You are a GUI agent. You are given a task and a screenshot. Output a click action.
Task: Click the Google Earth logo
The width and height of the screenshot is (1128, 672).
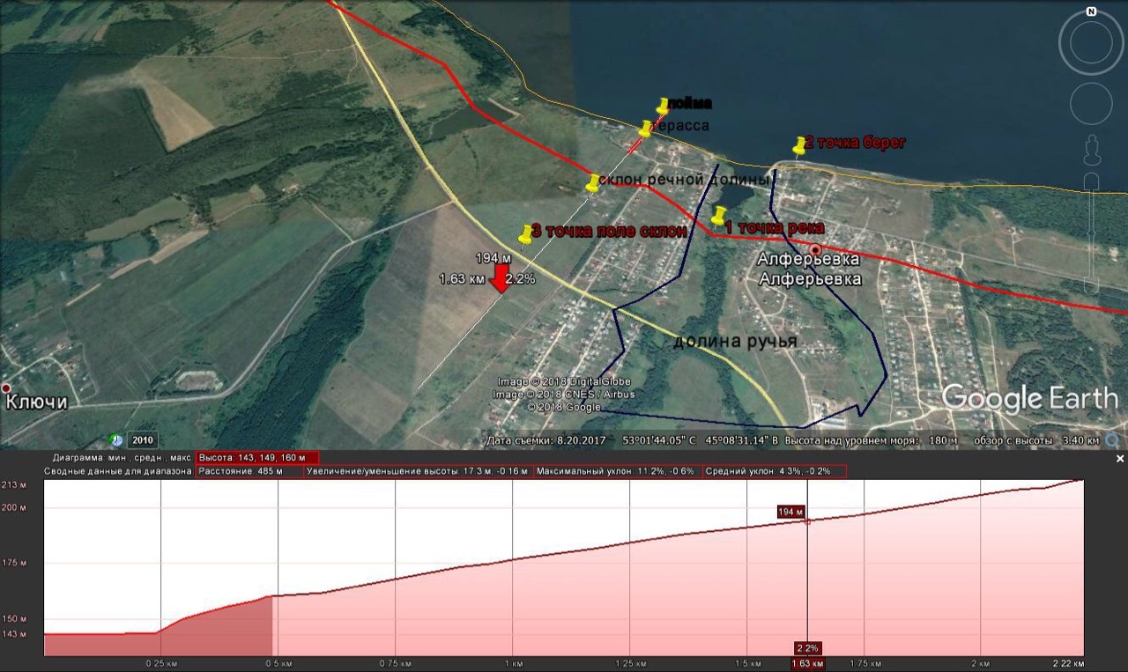point(1028,399)
